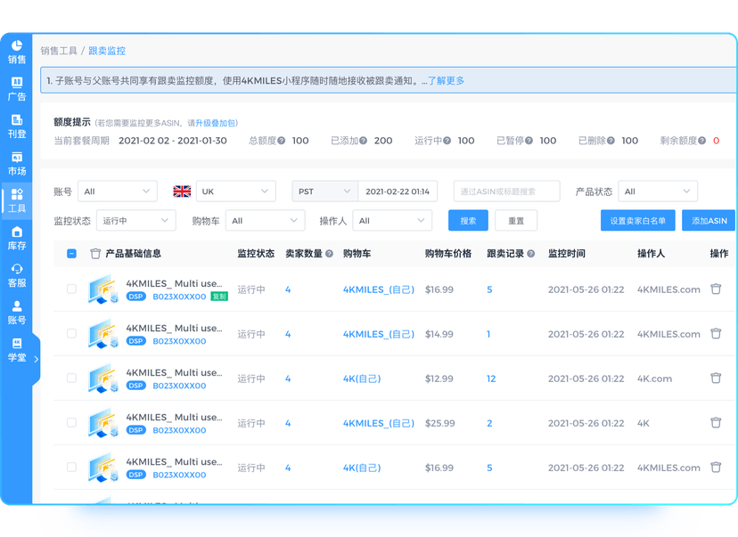Delete the row with price $16.99 and 4KMILES_(自己)
738x537 pixels.
tap(716, 289)
